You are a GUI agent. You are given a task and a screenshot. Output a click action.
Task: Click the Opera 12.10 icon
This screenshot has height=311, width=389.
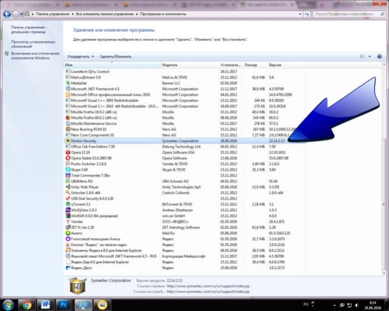pos(68,152)
